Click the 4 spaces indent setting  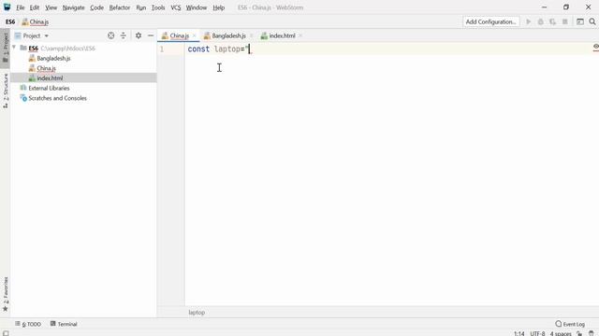[561, 333]
